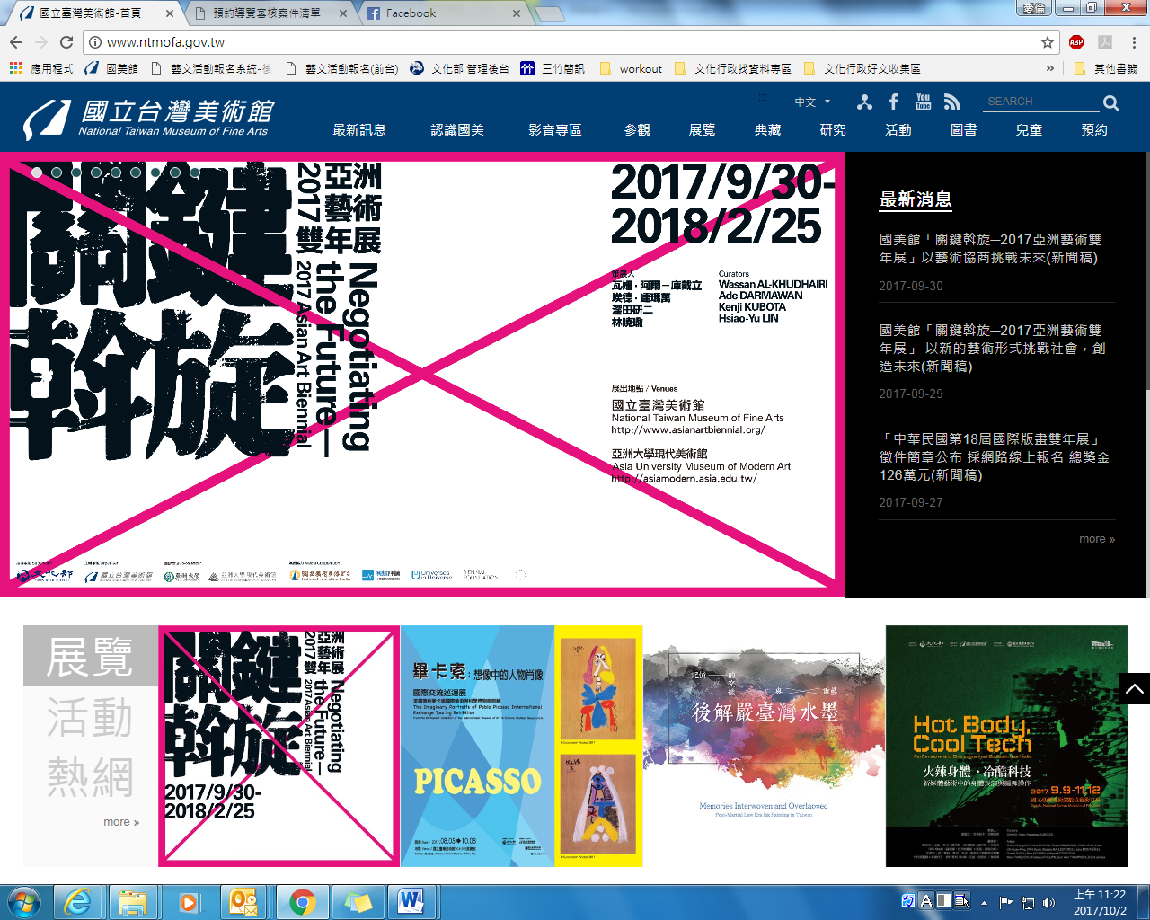1150x920 pixels.
Task: Click more » under 最新消息
Action: [x=1097, y=539]
